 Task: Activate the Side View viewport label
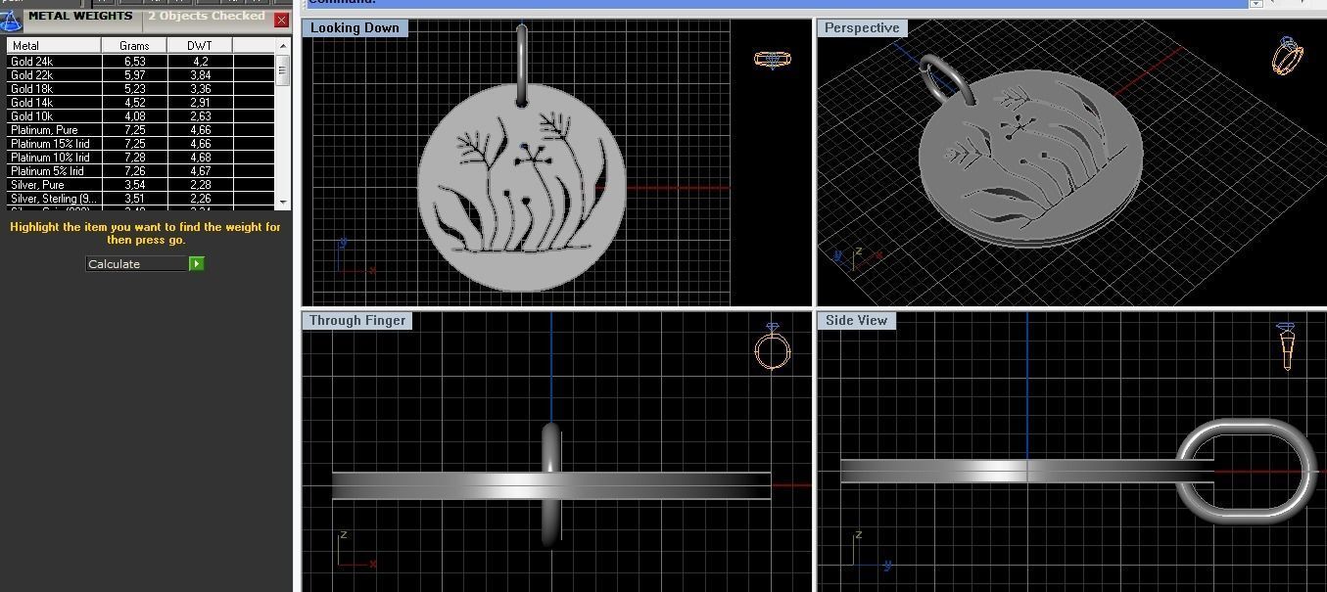point(856,320)
